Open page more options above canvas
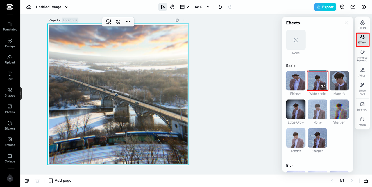This screenshot has height=187, width=372. pyautogui.click(x=185, y=20)
